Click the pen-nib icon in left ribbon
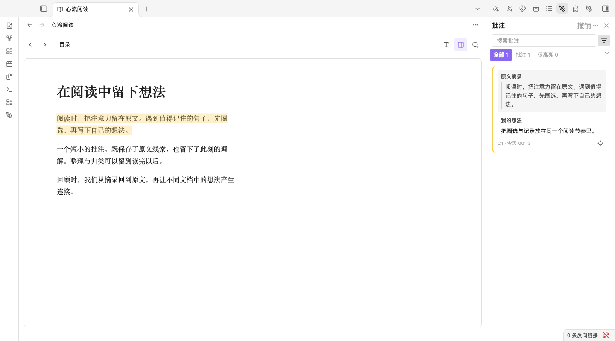The image size is (615, 341). tap(9, 115)
